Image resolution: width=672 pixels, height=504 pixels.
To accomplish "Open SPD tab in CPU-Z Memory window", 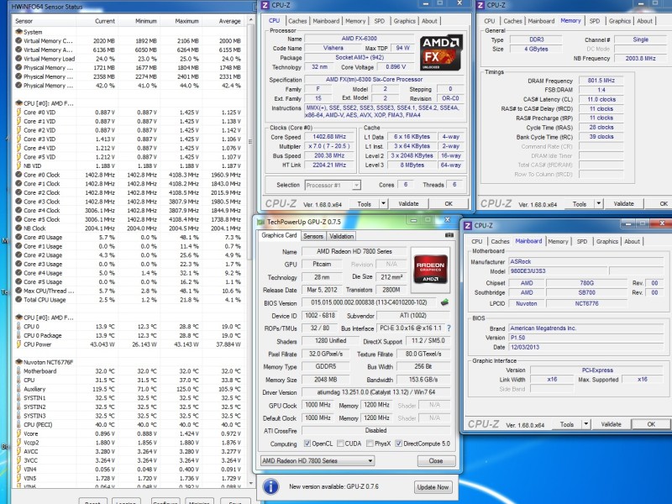I will coord(595,21).
